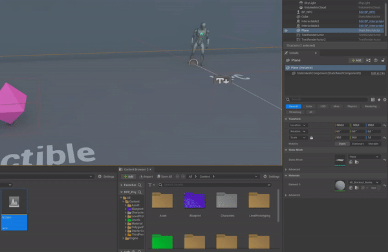Reset Element 0 material to default arrow
The width and height of the screenshot is (388, 252).
tap(385, 185)
